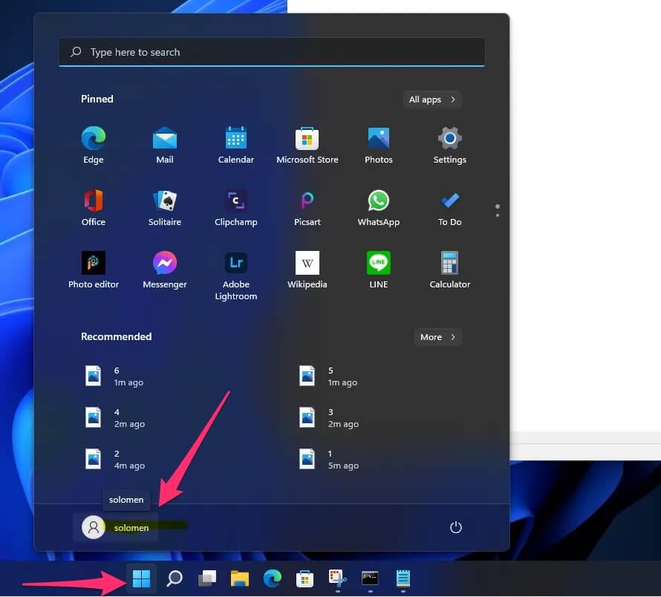Viewport: 661px width, 597px height.
Task: Open Task View on the taskbar
Action: [x=207, y=578]
